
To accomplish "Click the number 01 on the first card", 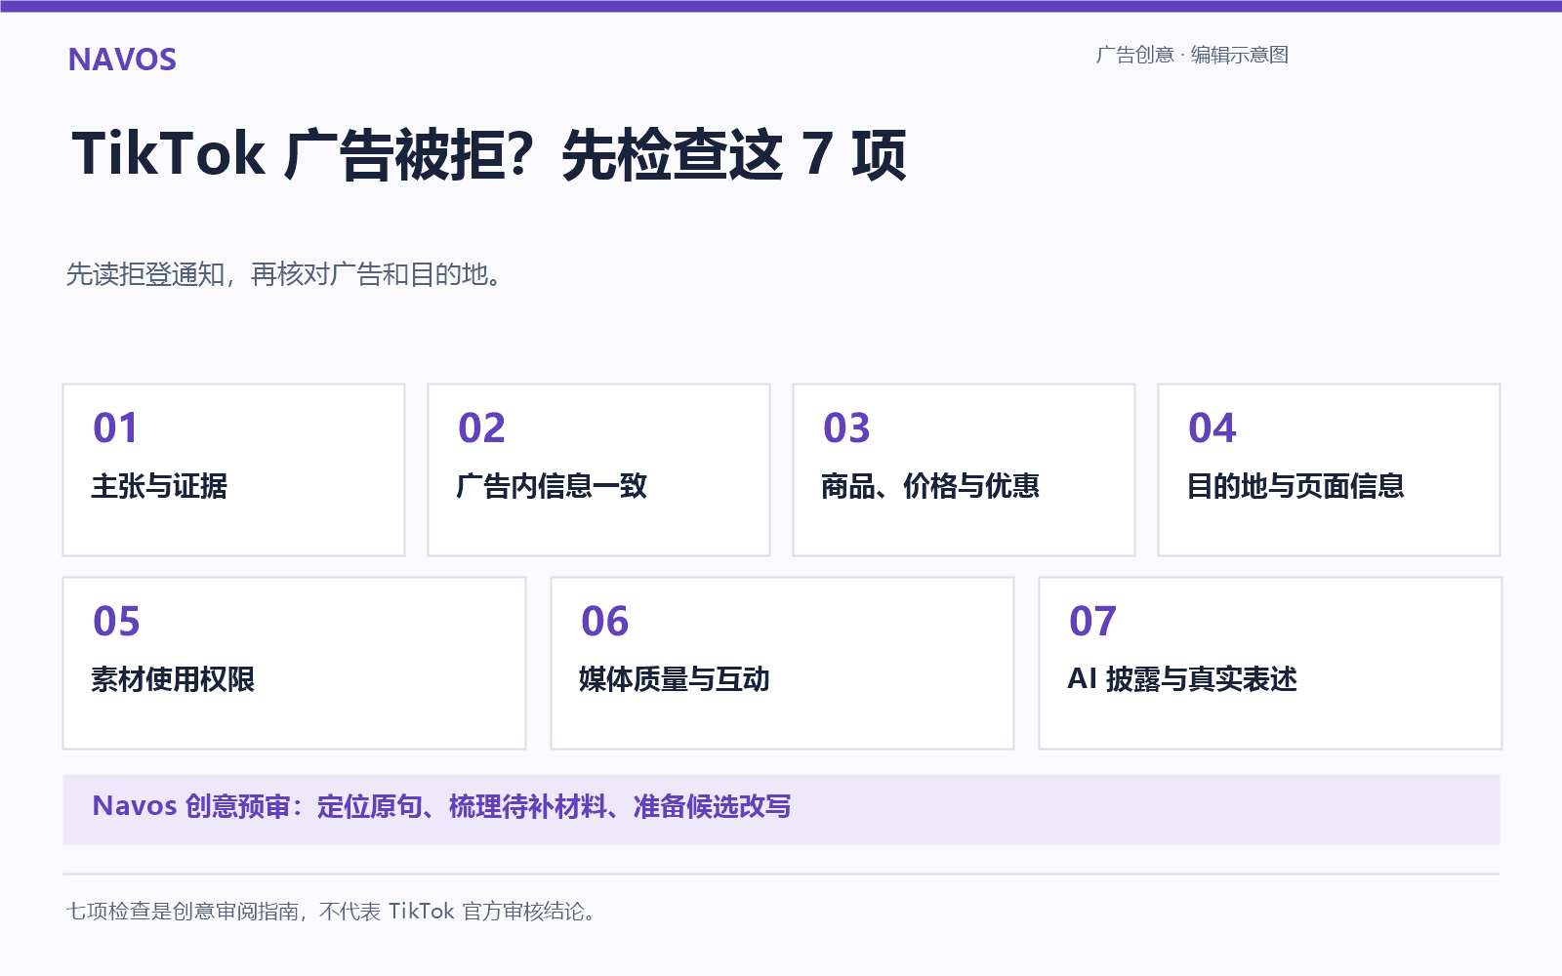I will coord(115,428).
